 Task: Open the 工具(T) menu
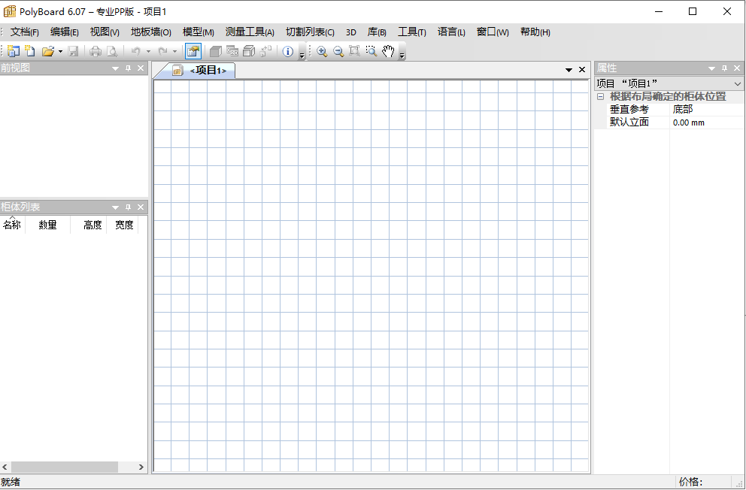411,32
